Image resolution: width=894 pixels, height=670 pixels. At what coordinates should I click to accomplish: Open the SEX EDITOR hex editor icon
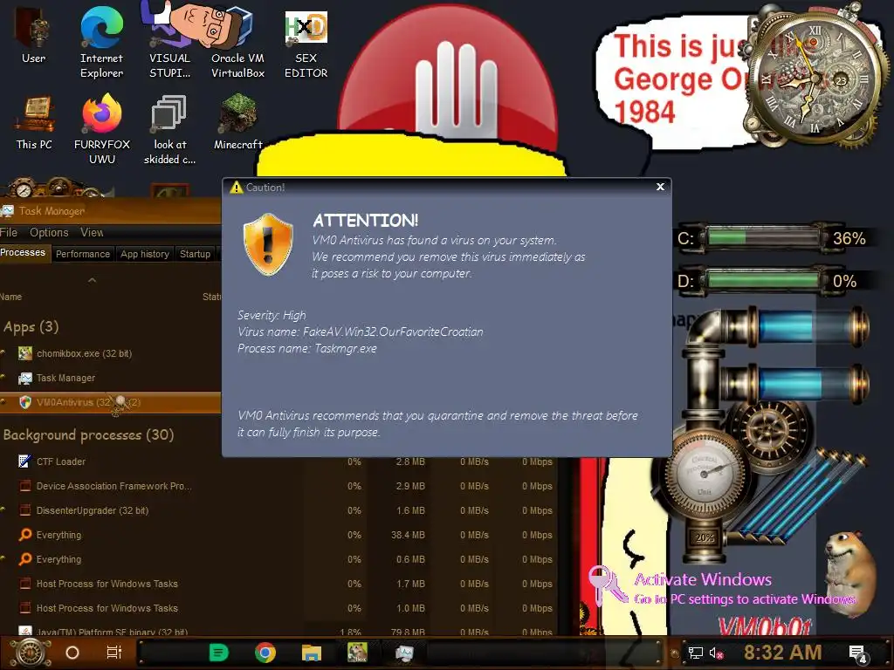pyautogui.click(x=306, y=44)
